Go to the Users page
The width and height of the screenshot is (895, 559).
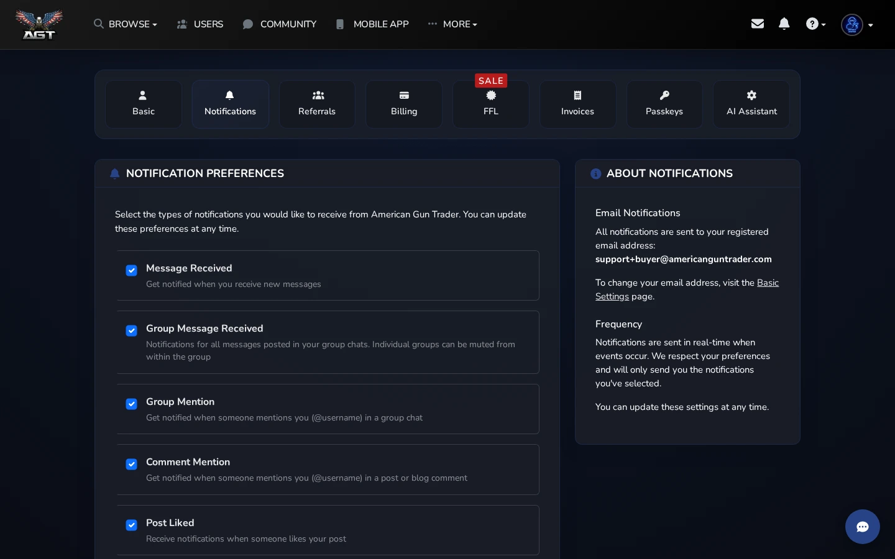tap(200, 24)
